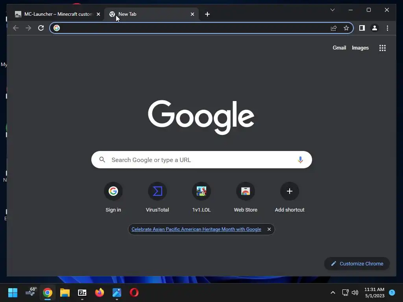Close the New Tab tab
This screenshot has height=302, width=403.
tap(192, 14)
